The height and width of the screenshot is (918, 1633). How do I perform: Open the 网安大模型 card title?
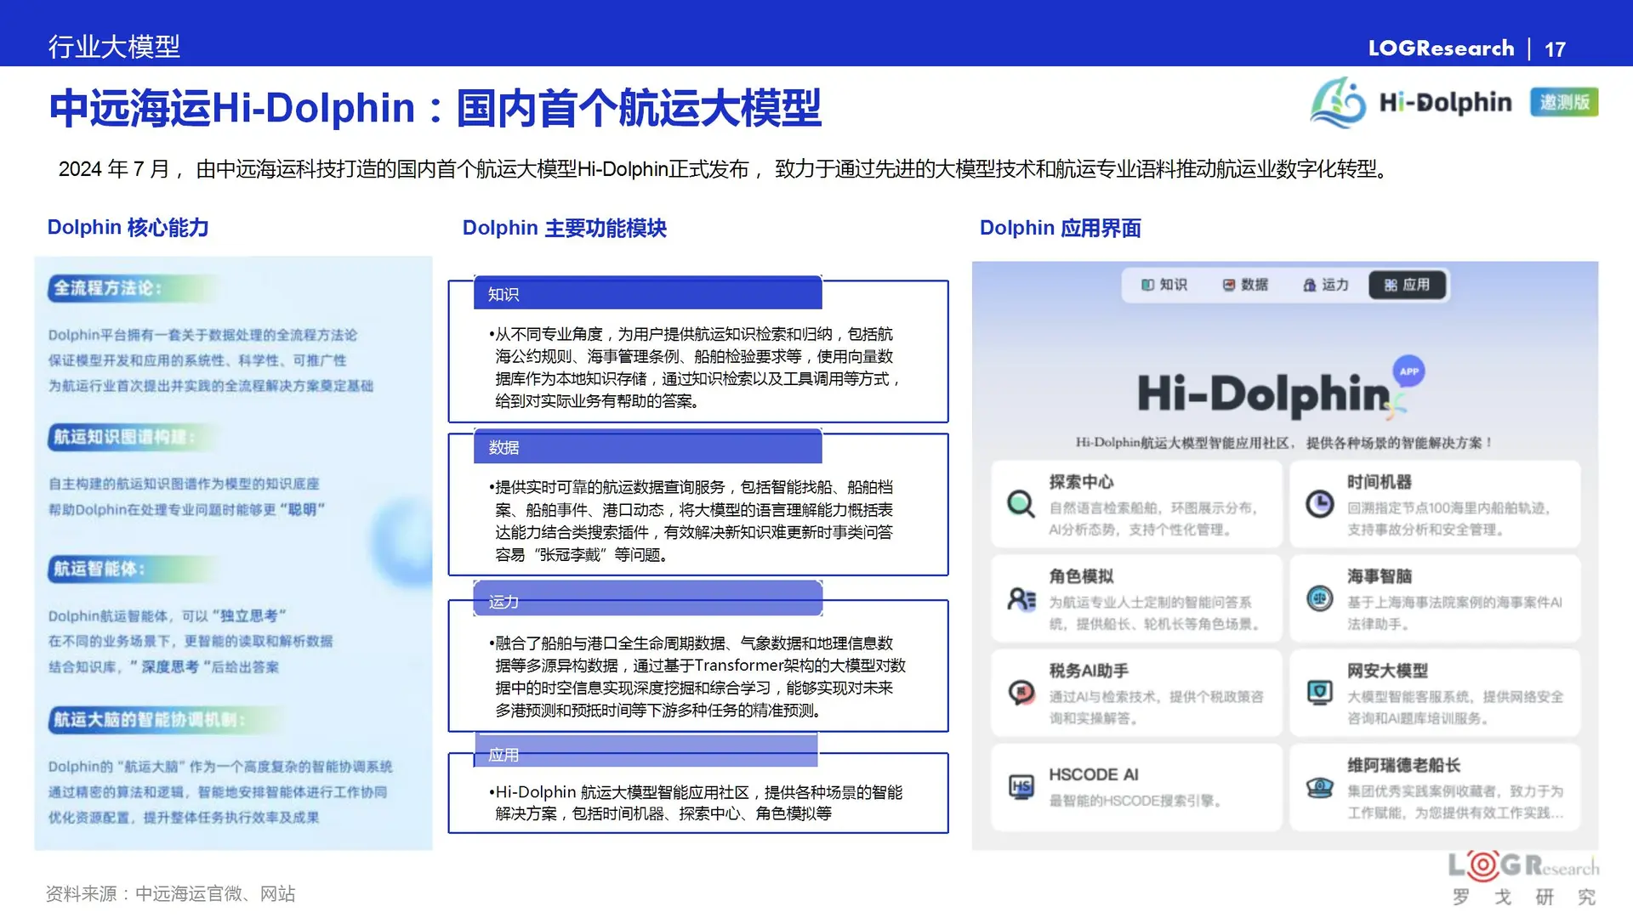[x=1387, y=671]
